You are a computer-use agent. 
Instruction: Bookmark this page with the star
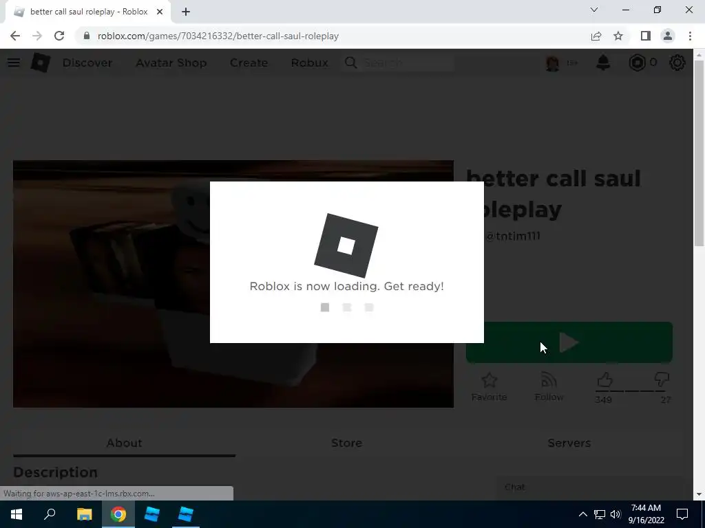(x=618, y=36)
